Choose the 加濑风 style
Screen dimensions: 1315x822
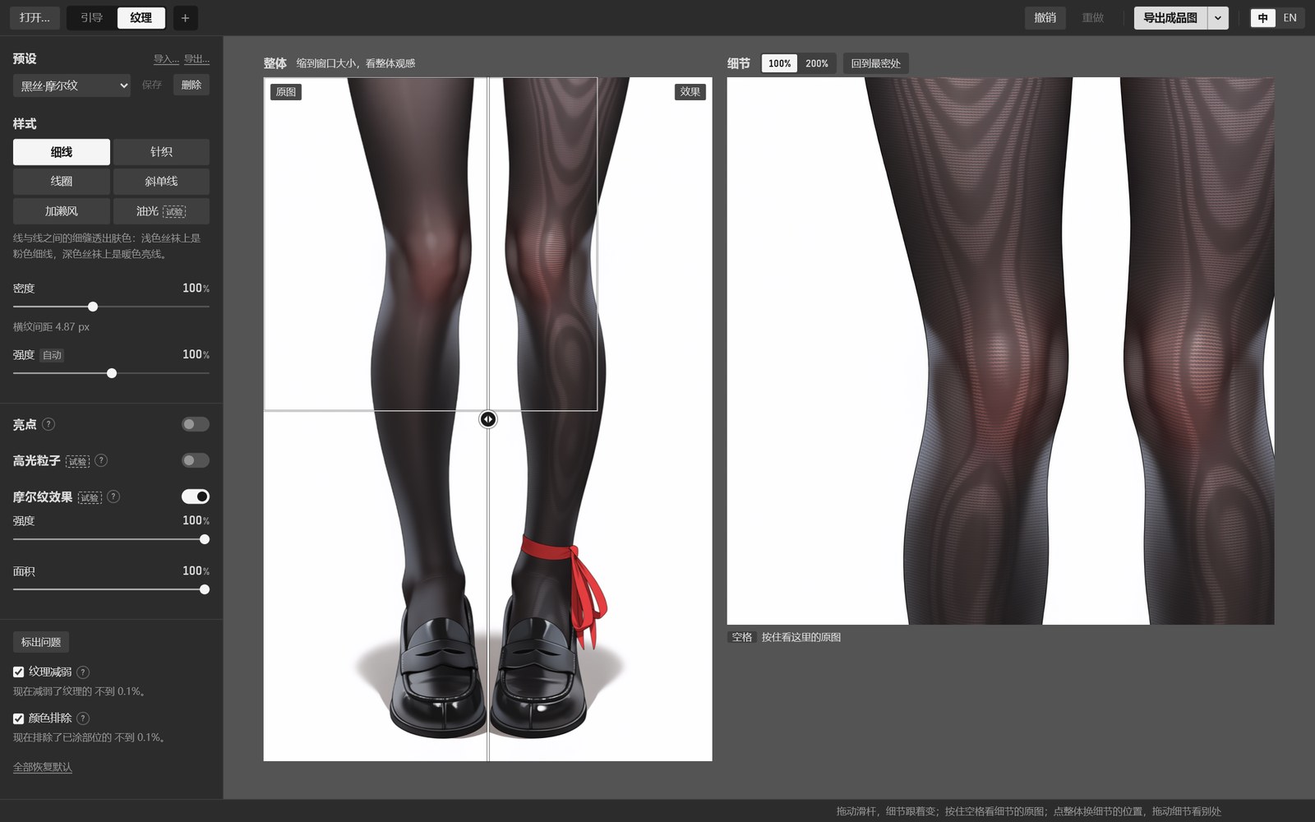click(x=62, y=211)
